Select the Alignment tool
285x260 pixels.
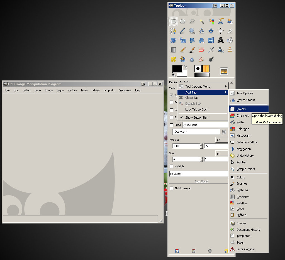[220, 31]
